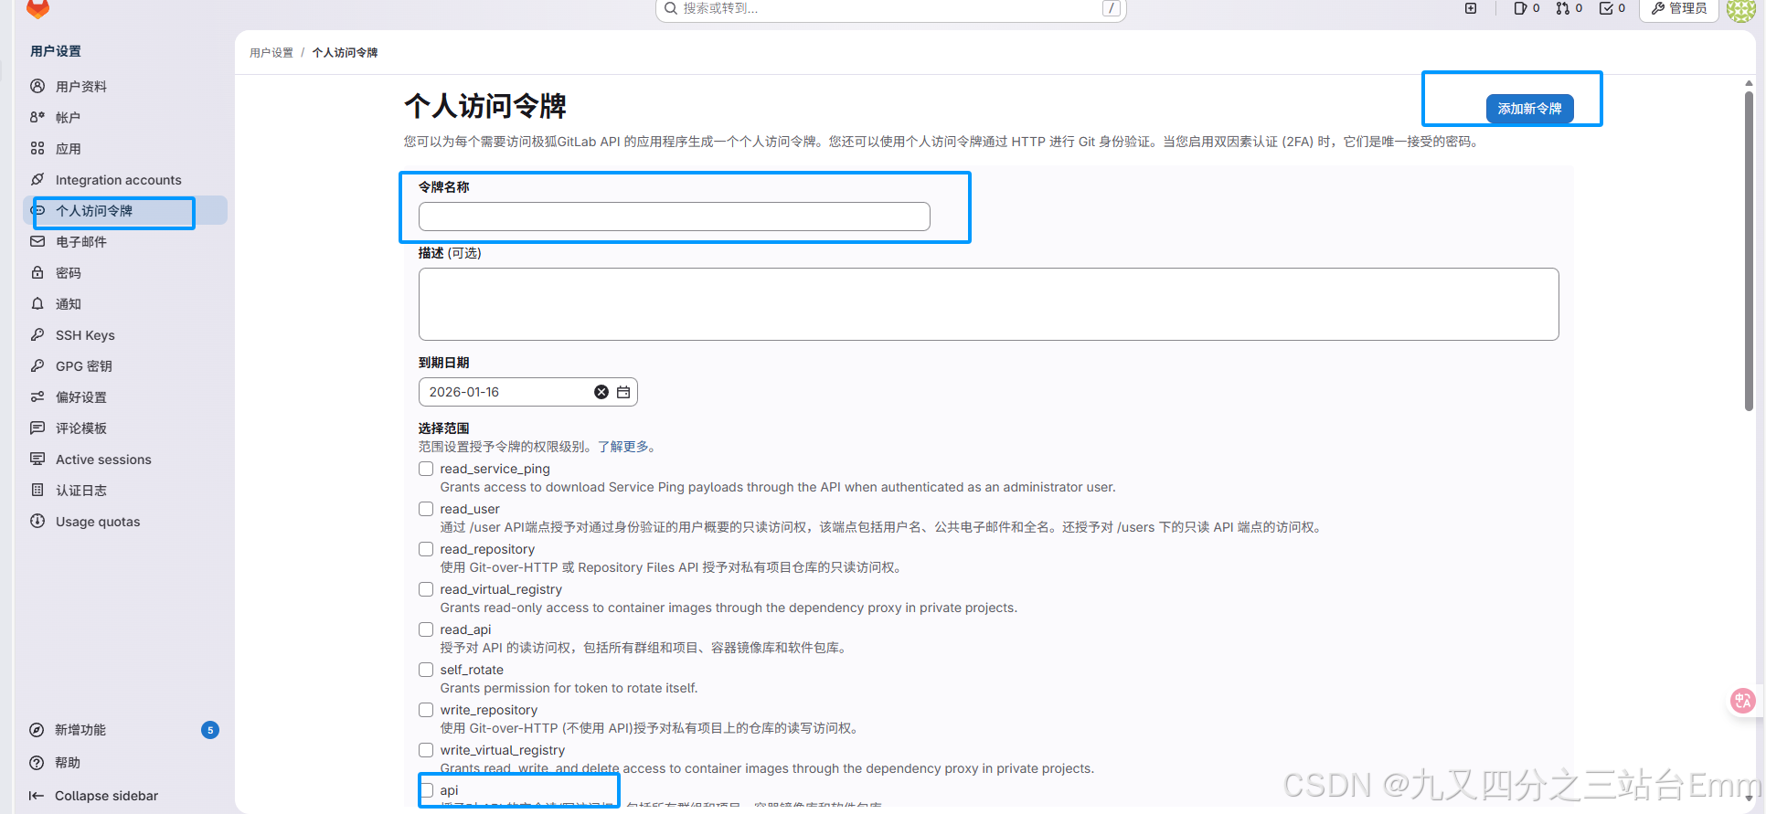
Task: Click the 偏好设置 sliders icon
Action: click(37, 396)
